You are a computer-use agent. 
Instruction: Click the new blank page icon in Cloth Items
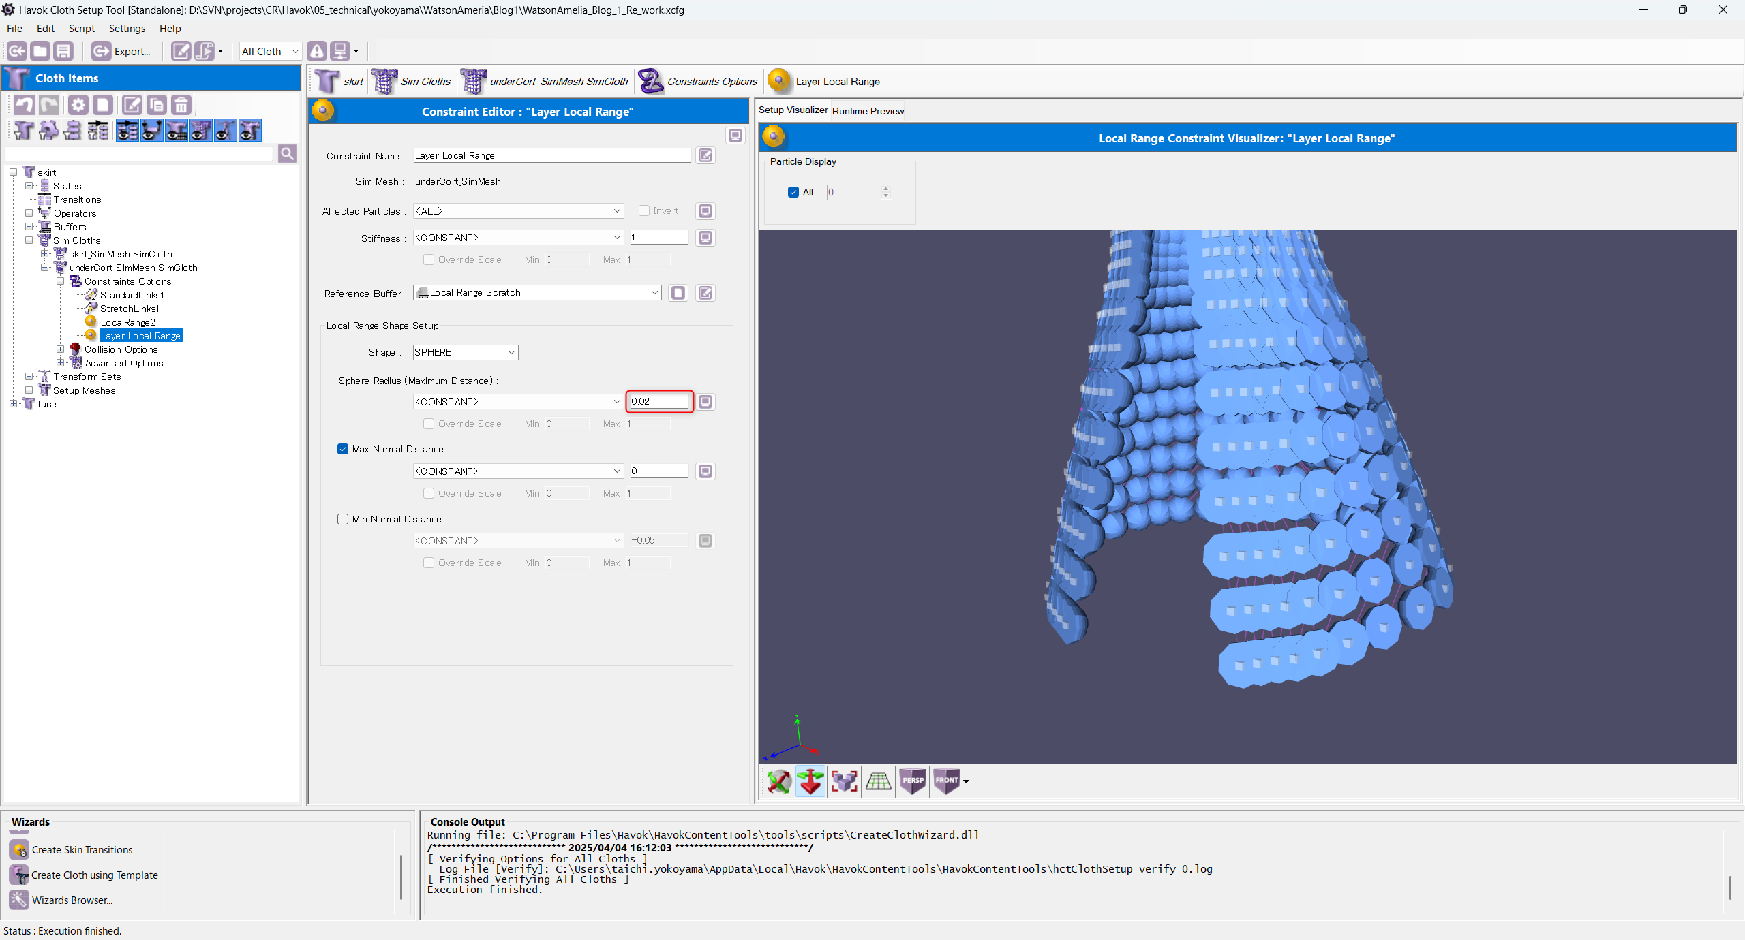[103, 105]
